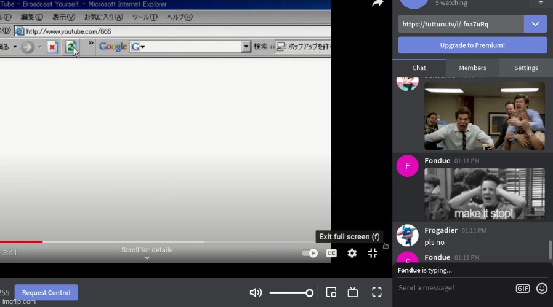
Task: Open the emoji picker
Action: (x=542, y=289)
